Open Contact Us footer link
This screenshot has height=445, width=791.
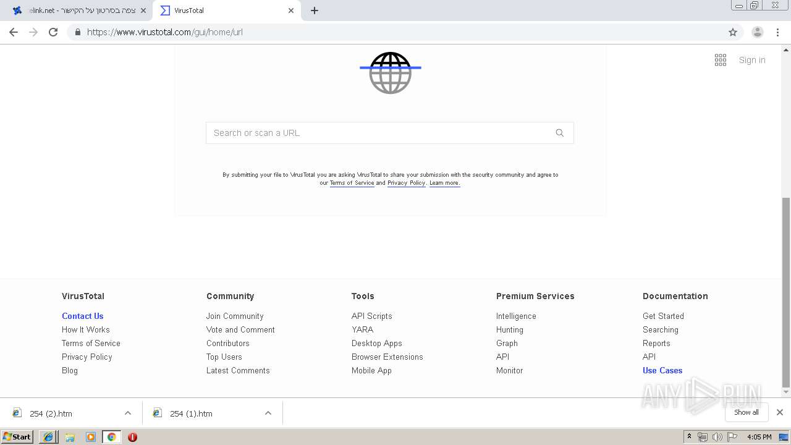pyautogui.click(x=82, y=316)
